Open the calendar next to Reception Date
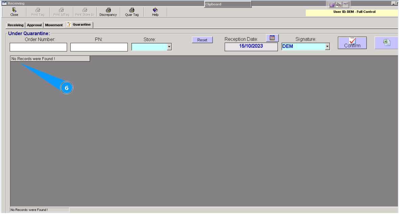 coord(272,38)
